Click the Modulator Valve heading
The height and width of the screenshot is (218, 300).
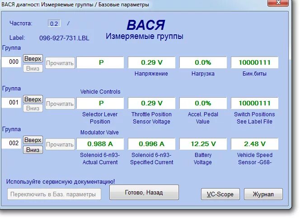99,133
